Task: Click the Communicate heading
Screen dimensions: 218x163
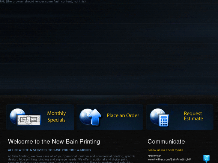Action: point(166,141)
